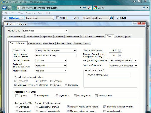
Task: Click the icon left of Configure
Action: point(112,18)
